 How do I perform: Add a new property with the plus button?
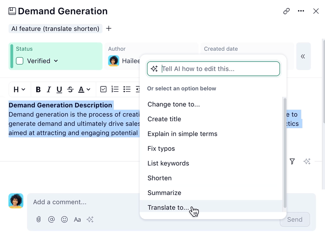coord(108,29)
